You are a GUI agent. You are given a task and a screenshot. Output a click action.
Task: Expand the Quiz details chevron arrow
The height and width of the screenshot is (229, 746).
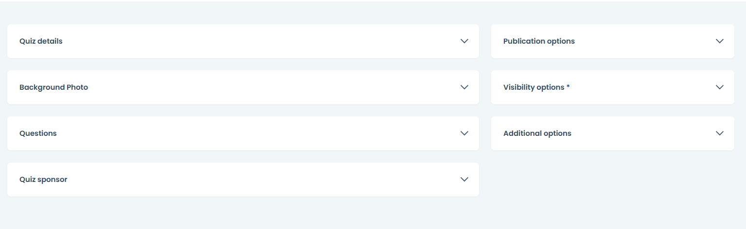[x=464, y=41]
